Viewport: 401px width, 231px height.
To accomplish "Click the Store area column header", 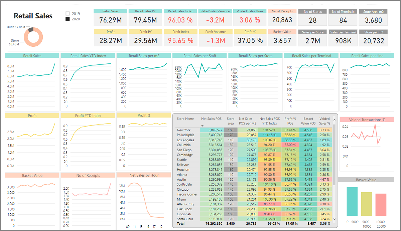I will 231,121.
